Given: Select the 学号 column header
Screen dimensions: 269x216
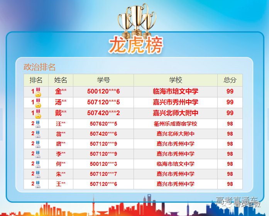Looking at the screenshot, I should click(x=103, y=80).
